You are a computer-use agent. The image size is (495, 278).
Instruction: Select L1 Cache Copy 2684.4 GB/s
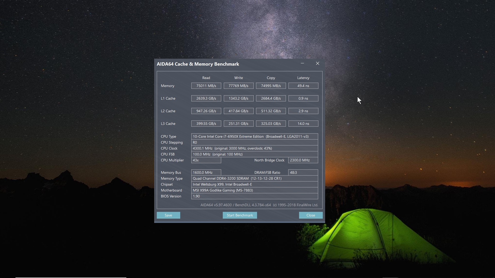pos(271,98)
